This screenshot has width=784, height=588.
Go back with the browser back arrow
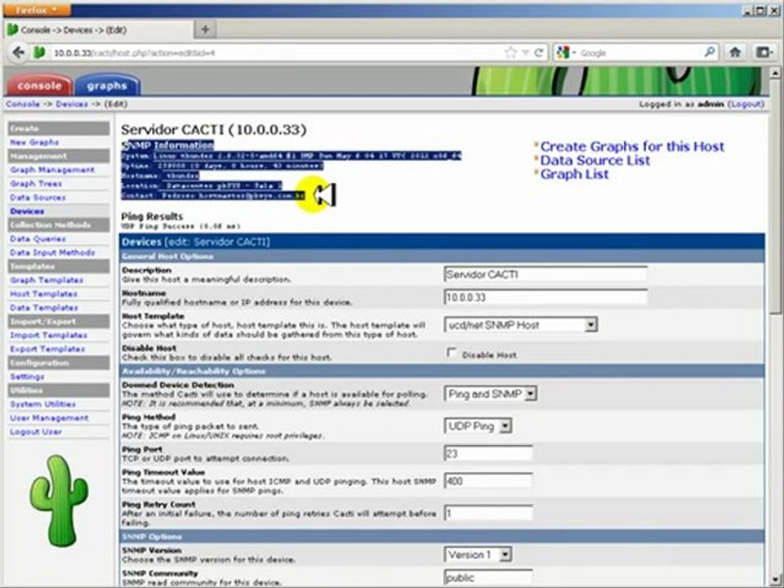(19, 52)
